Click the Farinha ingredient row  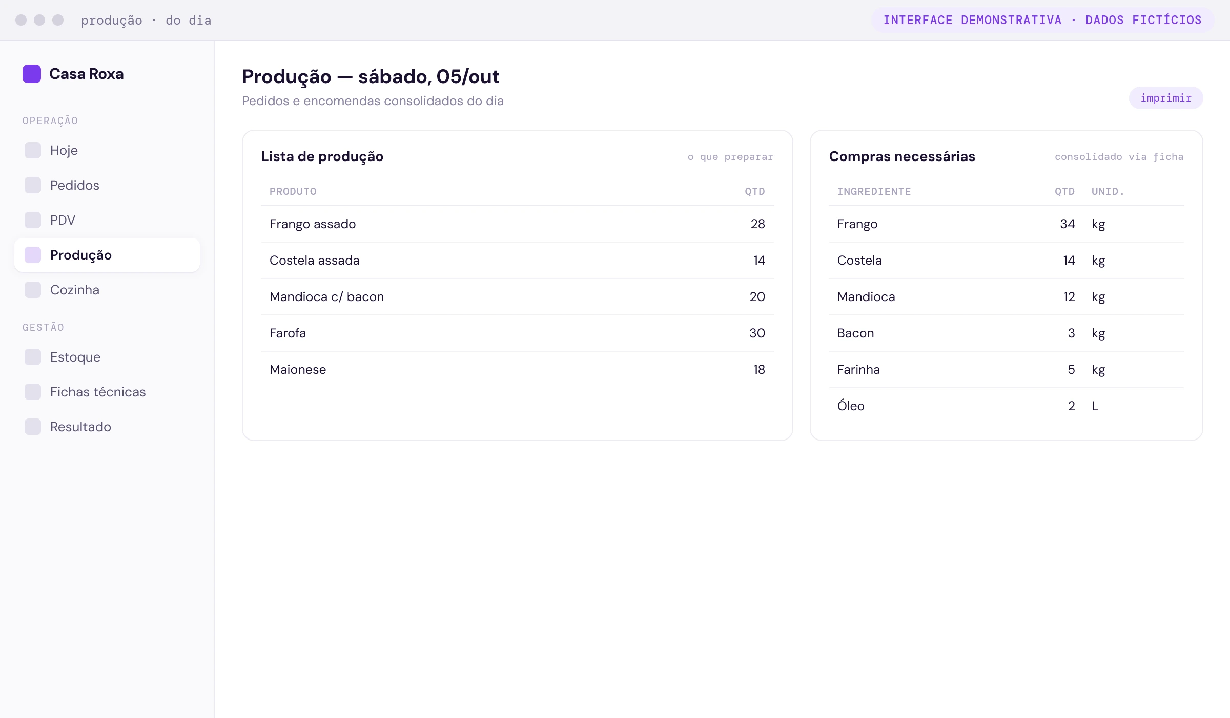(1007, 370)
